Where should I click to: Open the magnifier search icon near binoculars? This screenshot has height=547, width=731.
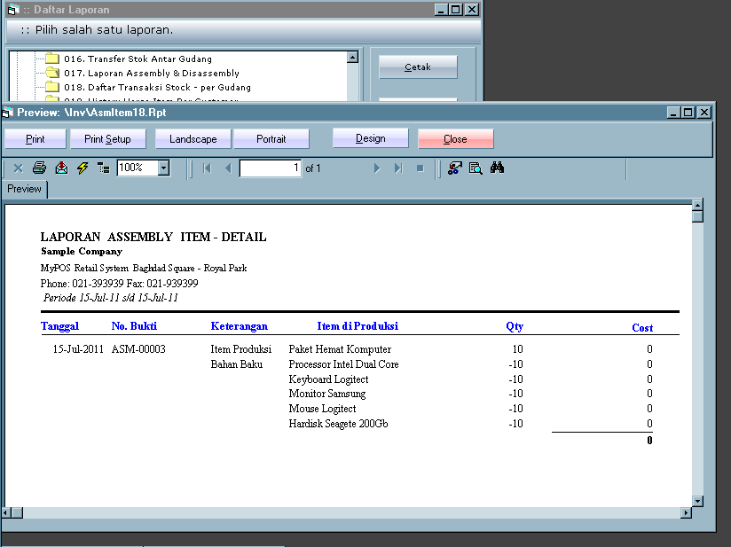pyautogui.click(x=476, y=168)
